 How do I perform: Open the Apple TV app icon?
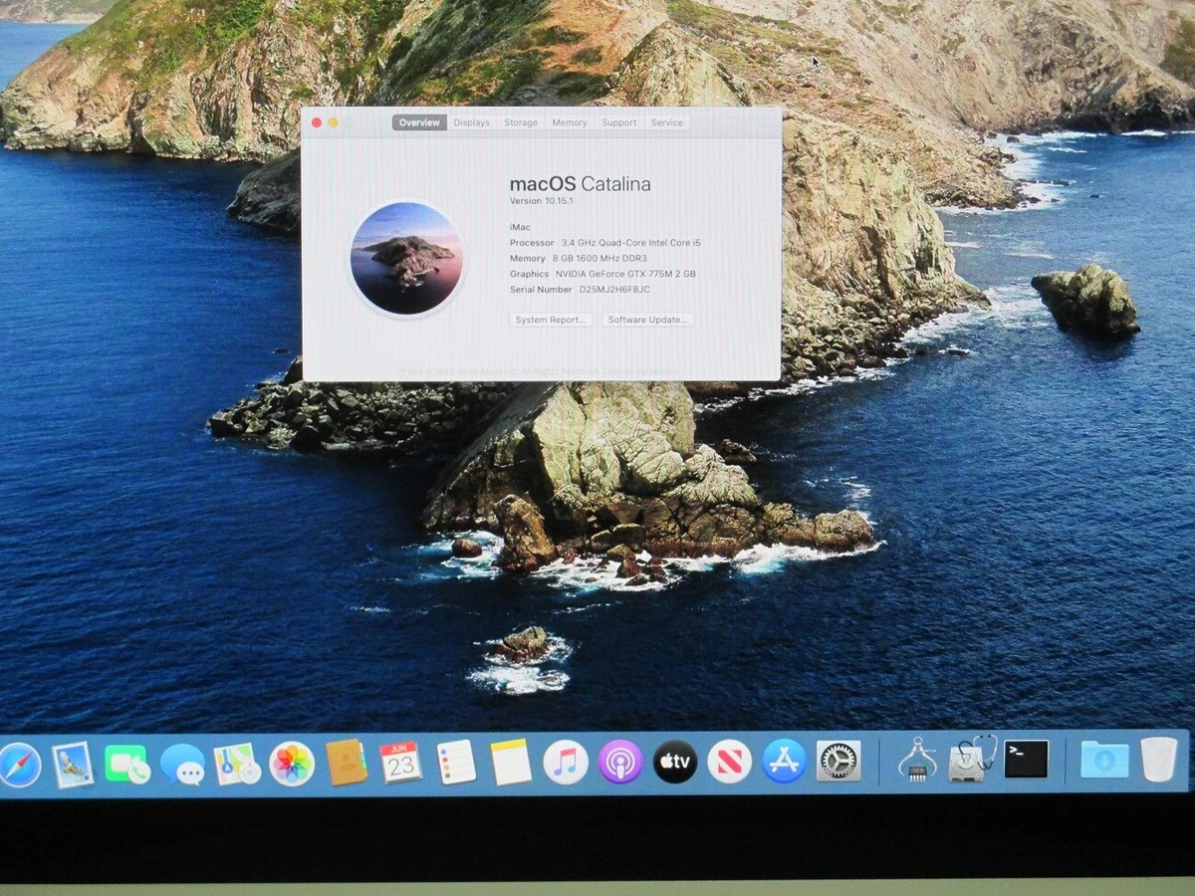(x=675, y=763)
